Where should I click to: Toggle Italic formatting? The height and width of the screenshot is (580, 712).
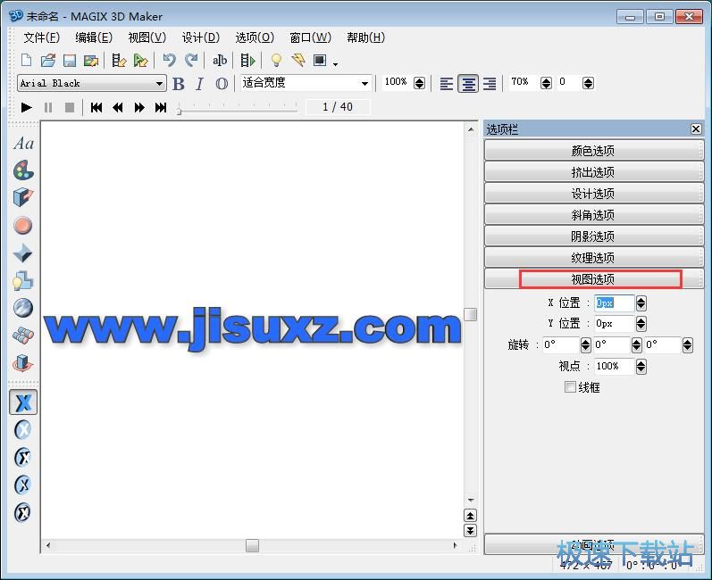pos(199,84)
